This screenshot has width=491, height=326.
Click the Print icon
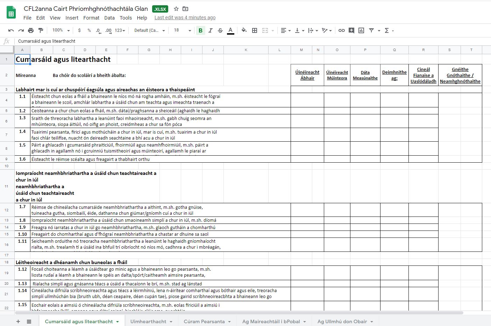pyautogui.click(x=31, y=30)
